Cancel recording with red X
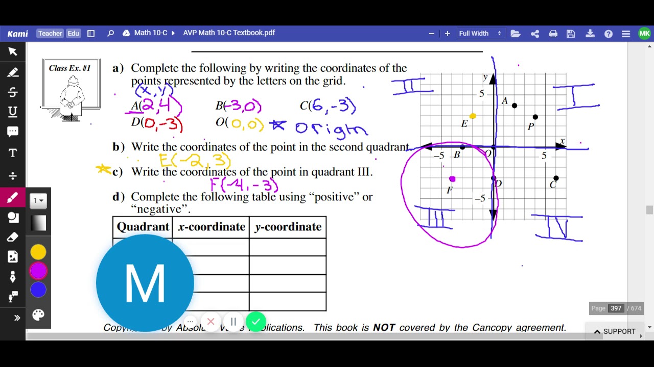 [211, 322]
